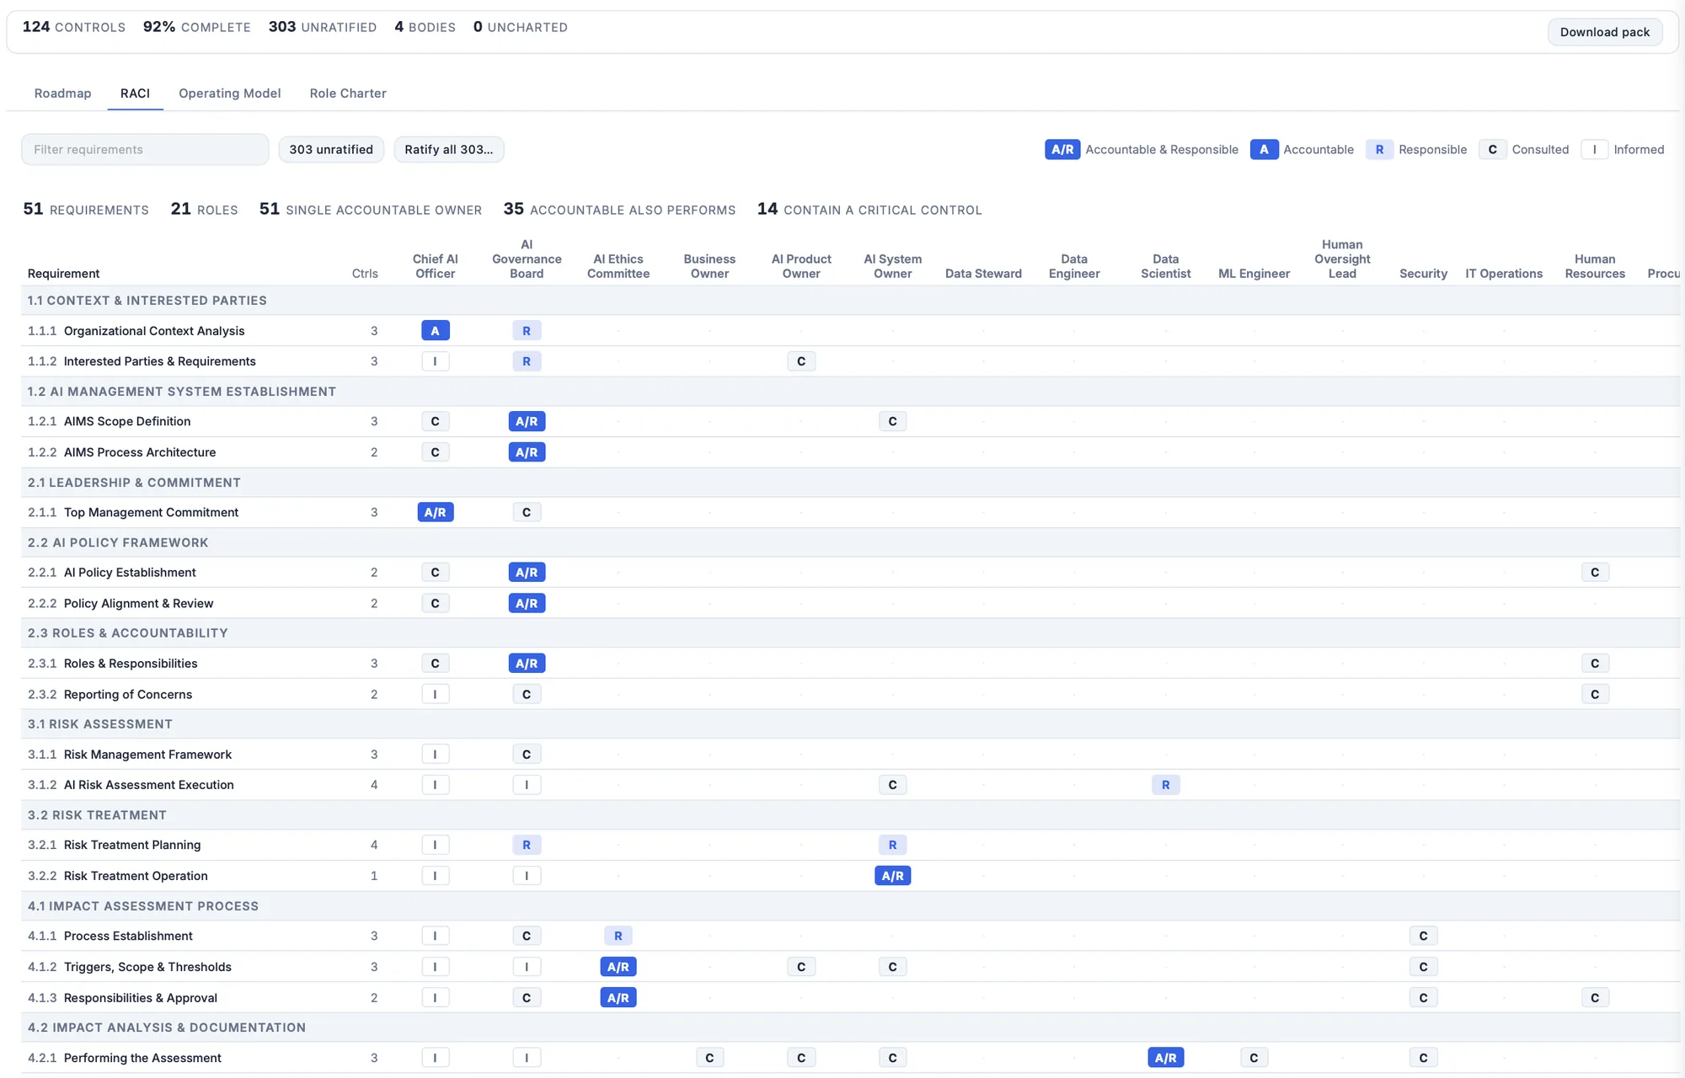
Task: Click the Ratify all 303... button
Action: pos(449,149)
